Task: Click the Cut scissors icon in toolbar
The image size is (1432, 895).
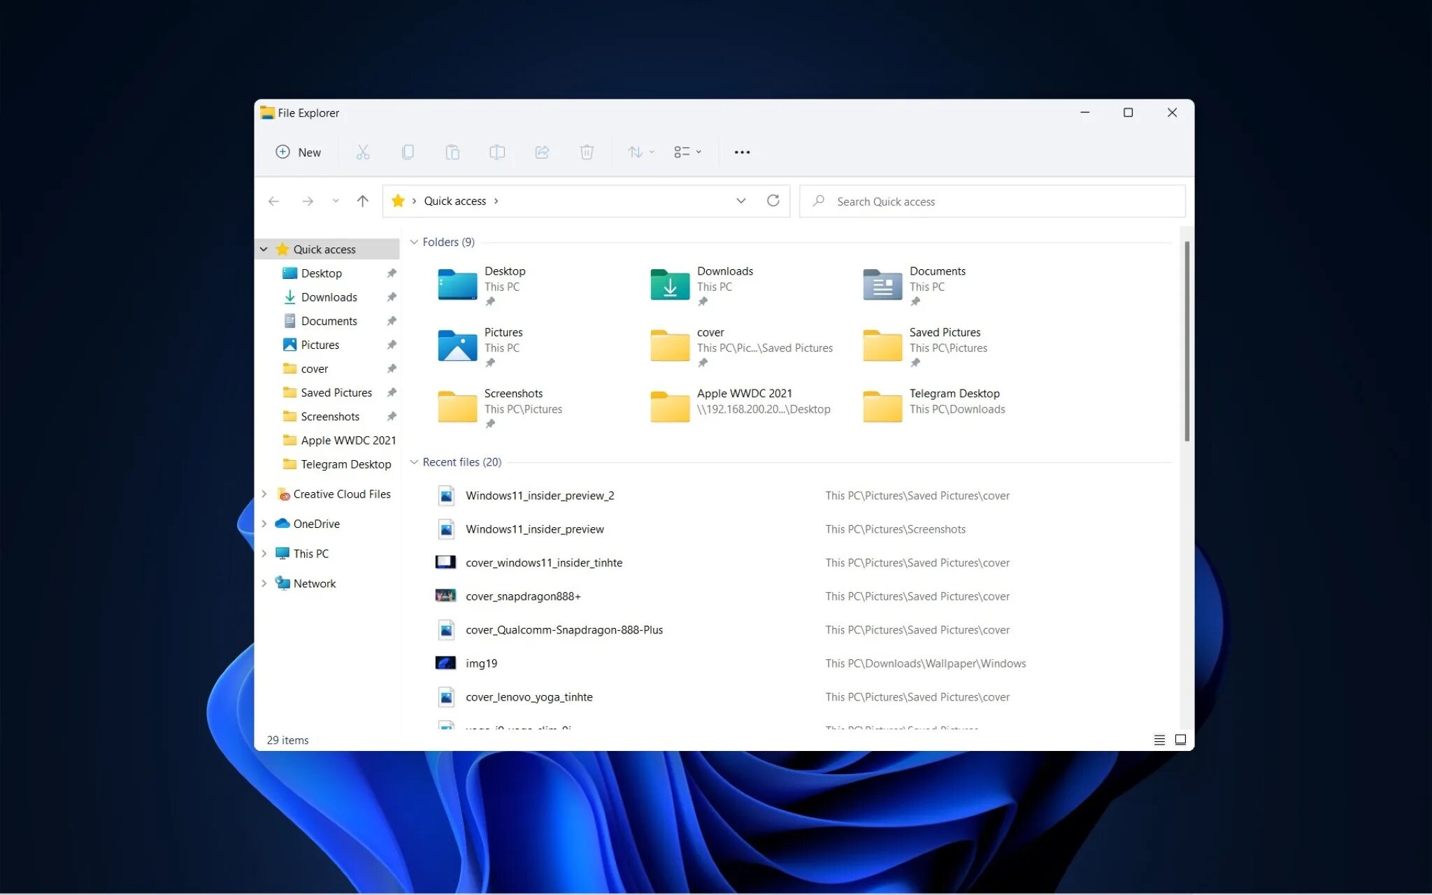Action: [362, 152]
